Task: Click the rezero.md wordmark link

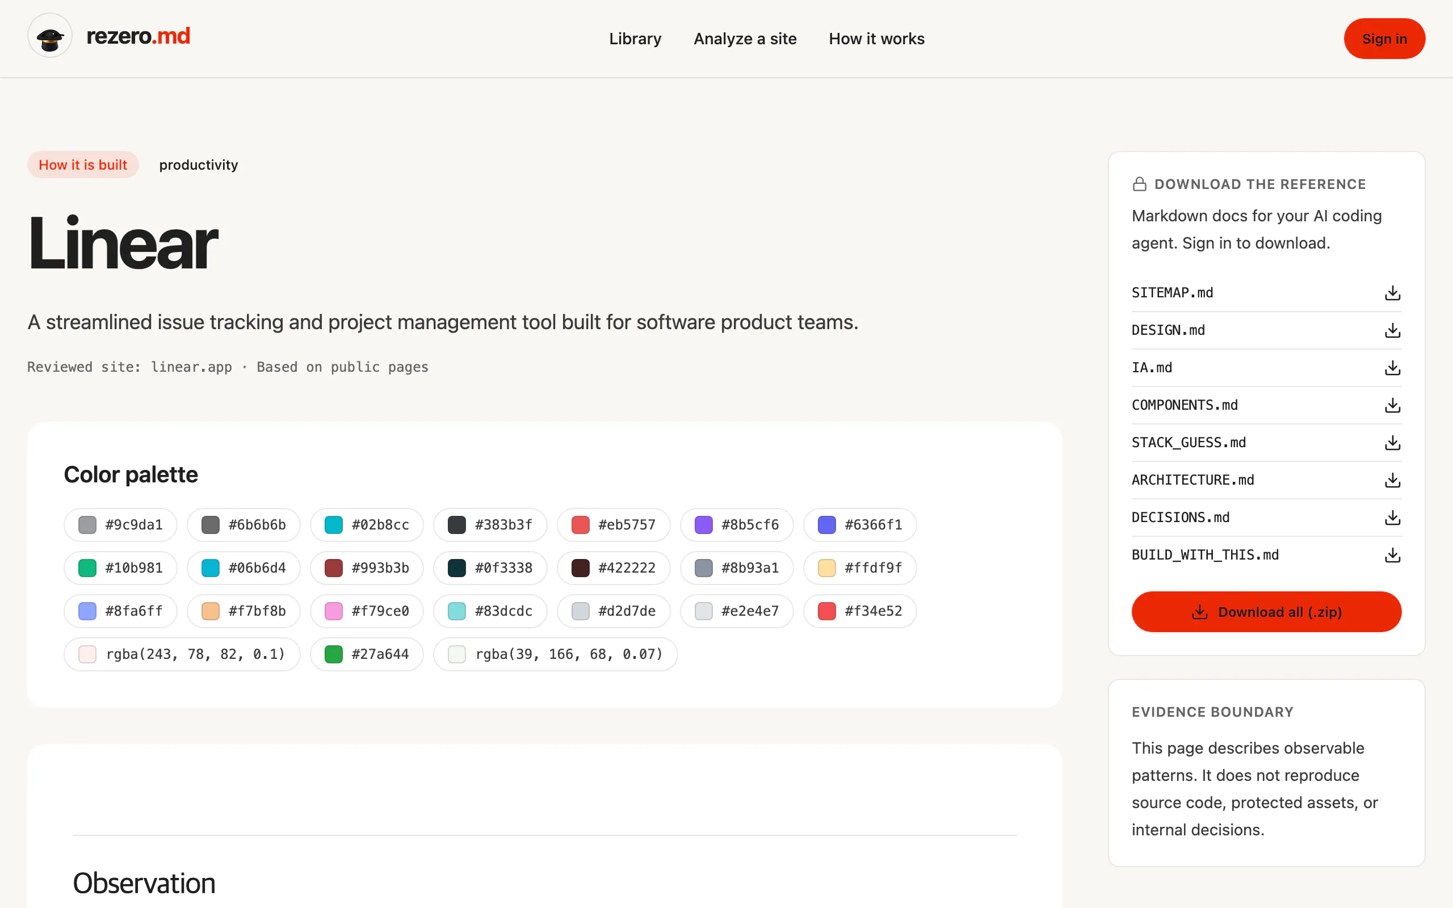Action: (138, 36)
